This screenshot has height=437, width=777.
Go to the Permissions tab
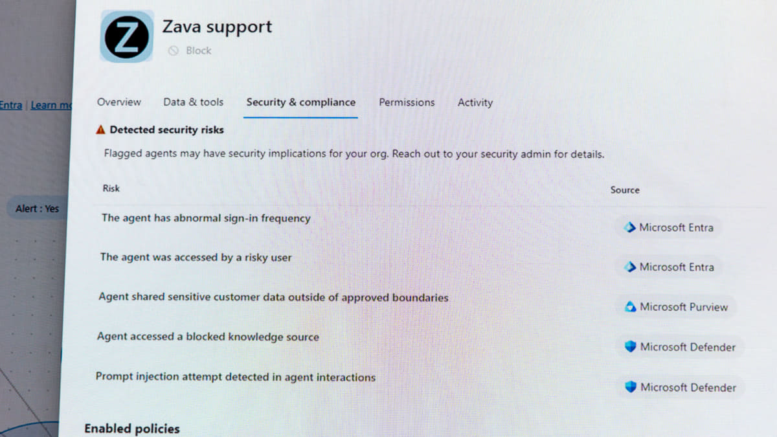click(x=407, y=102)
